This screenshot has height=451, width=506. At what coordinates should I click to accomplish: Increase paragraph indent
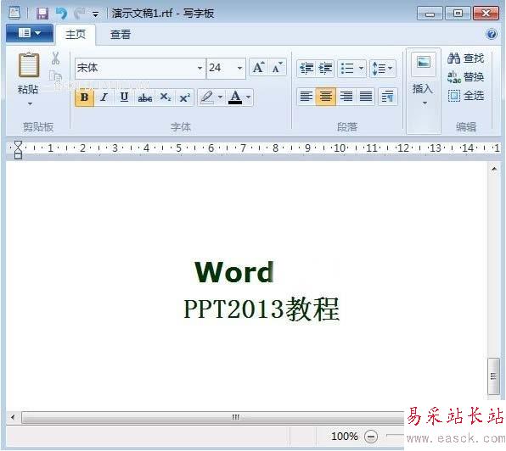pos(325,69)
